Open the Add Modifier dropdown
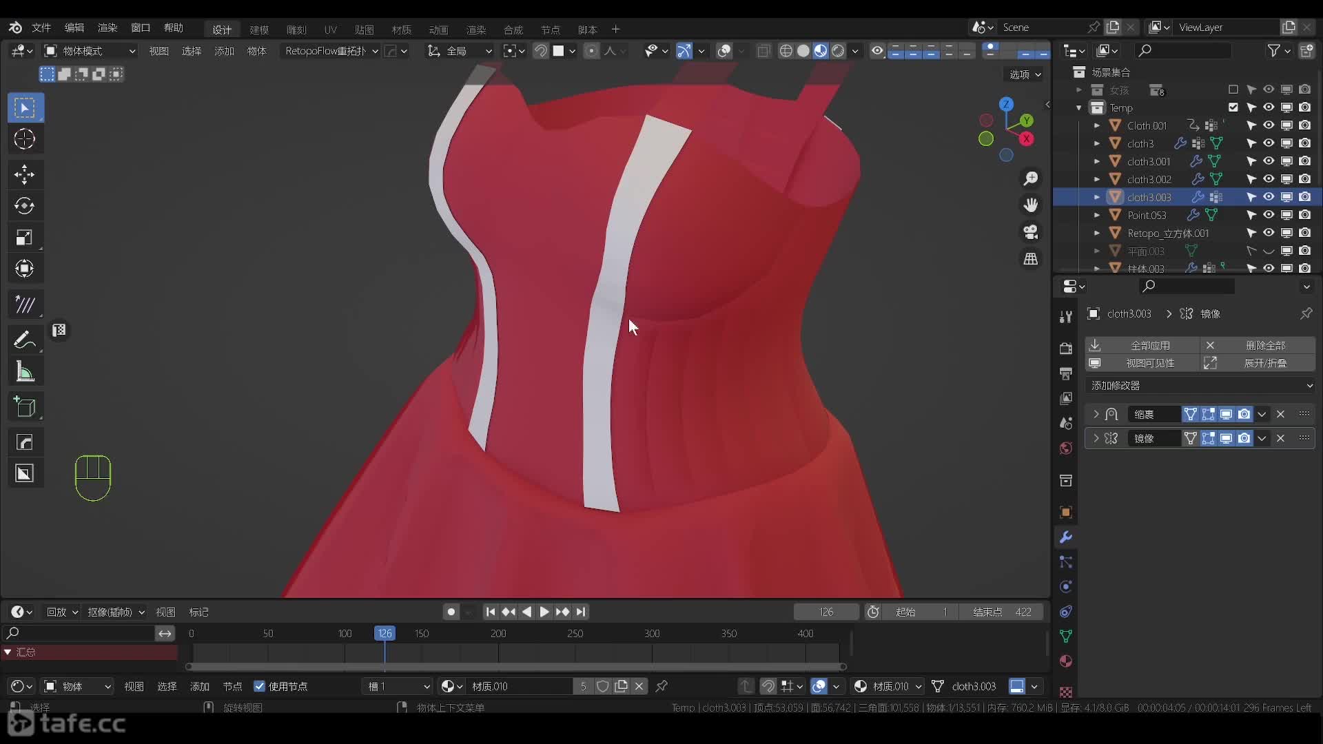This screenshot has height=744, width=1323. tap(1200, 386)
